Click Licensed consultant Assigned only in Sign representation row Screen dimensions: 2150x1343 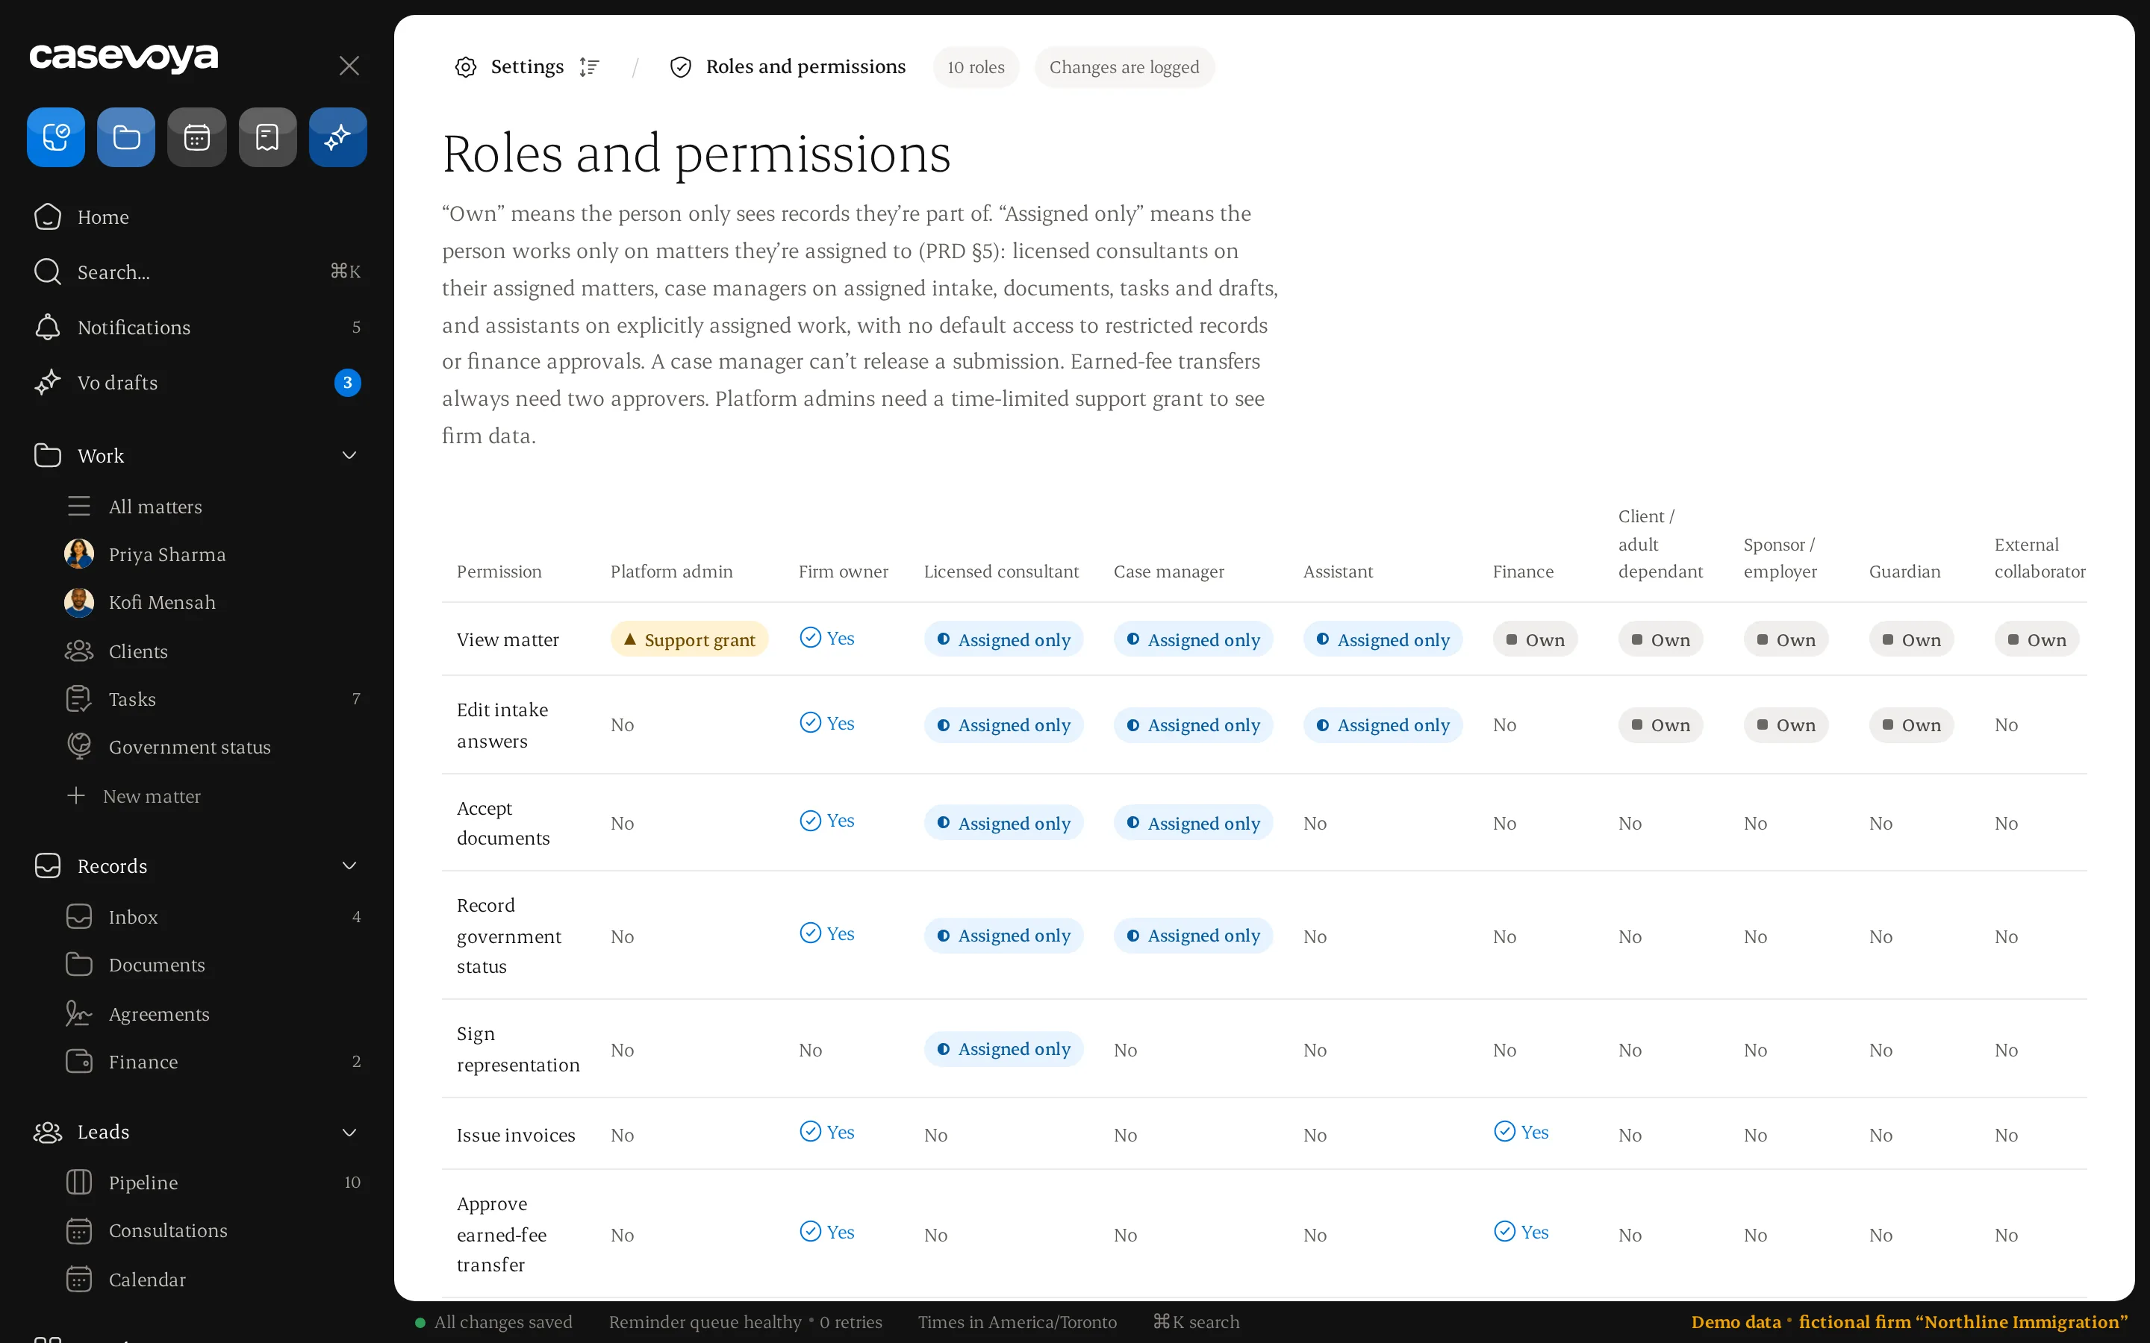pyautogui.click(x=1004, y=1049)
